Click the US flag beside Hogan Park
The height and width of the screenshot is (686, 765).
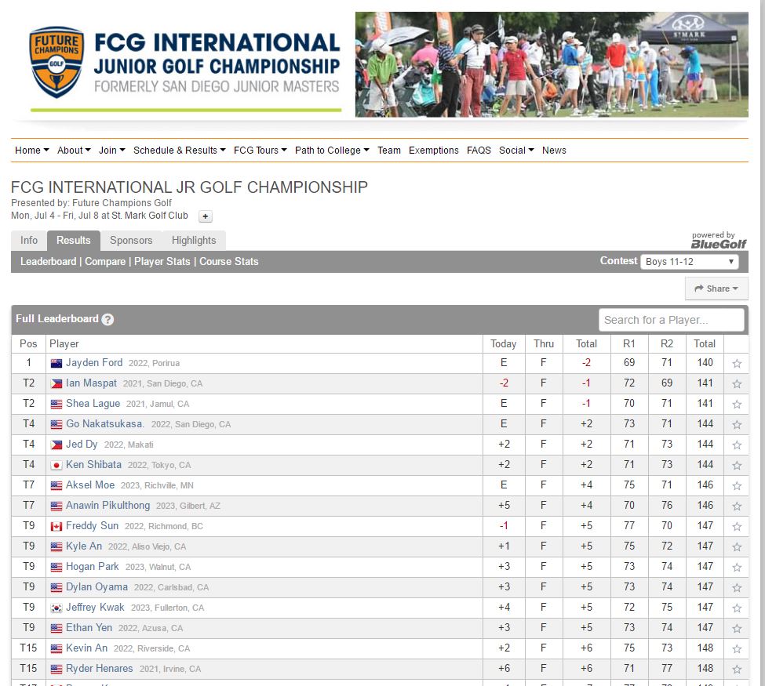point(56,567)
